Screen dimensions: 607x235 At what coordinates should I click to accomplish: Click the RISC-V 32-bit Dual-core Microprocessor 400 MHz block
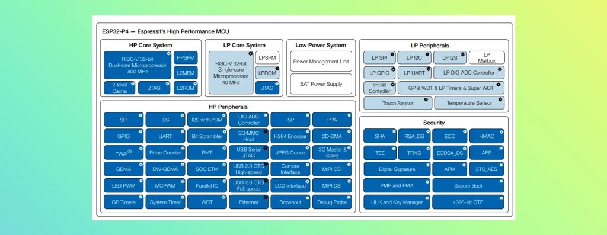tap(138, 65)
